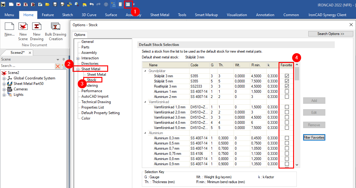Click the Filter Favorites button
The height and width of the screenshot is (188, 356).
[314, 137]
